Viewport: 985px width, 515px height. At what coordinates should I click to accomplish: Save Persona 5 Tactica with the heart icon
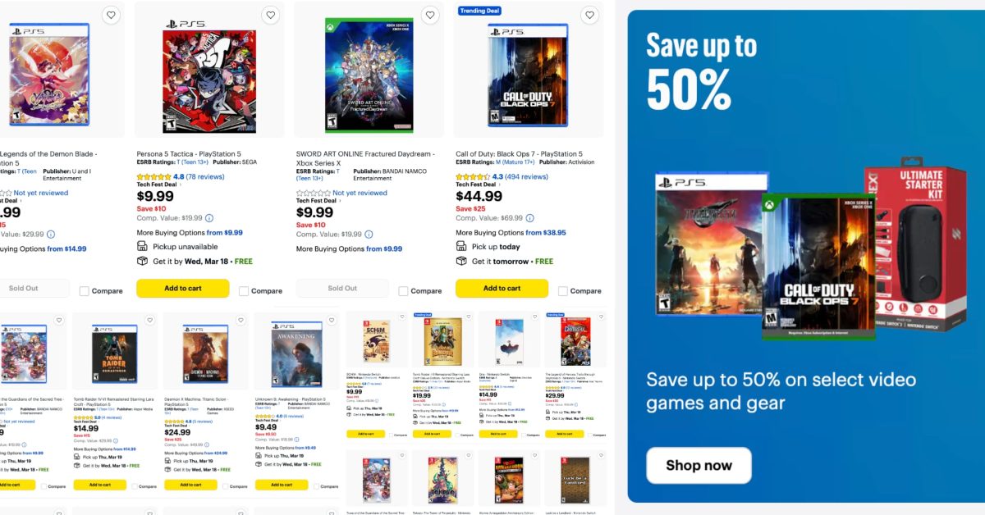[271, 15]
